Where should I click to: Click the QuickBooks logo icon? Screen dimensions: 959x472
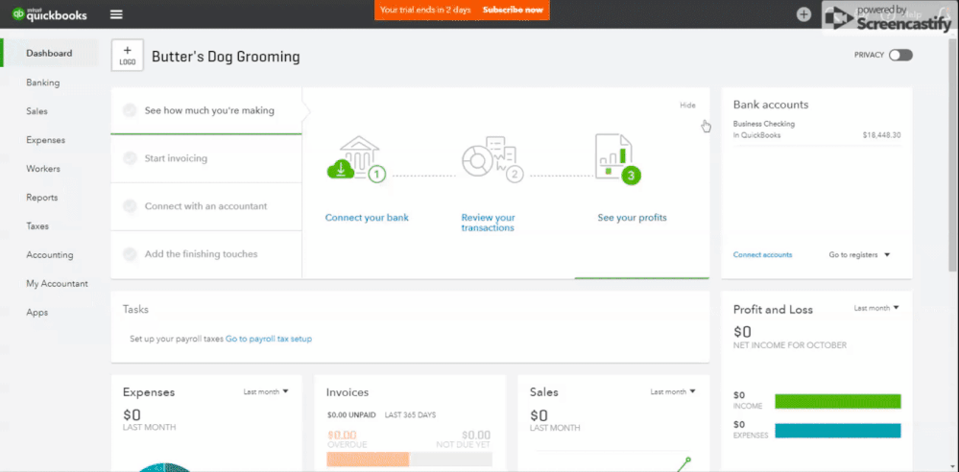(x=18, y=13)
